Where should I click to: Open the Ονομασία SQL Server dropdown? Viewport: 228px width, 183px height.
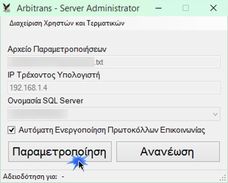[x=114, y=114]
